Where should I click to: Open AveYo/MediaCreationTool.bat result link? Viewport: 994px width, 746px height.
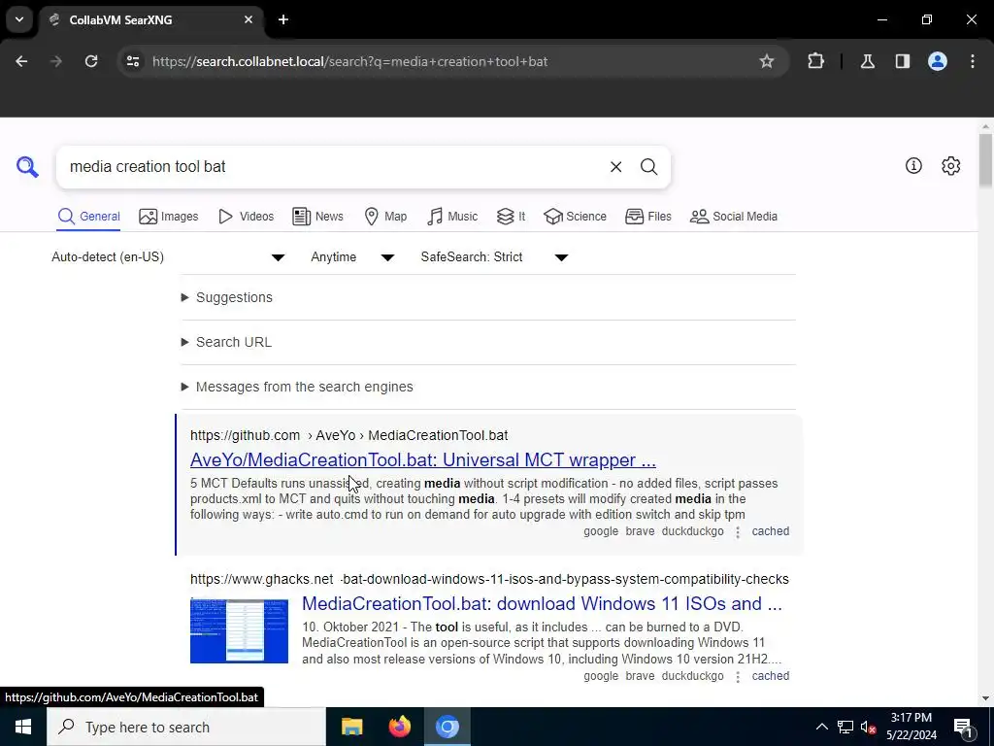[x=423, y=459]
